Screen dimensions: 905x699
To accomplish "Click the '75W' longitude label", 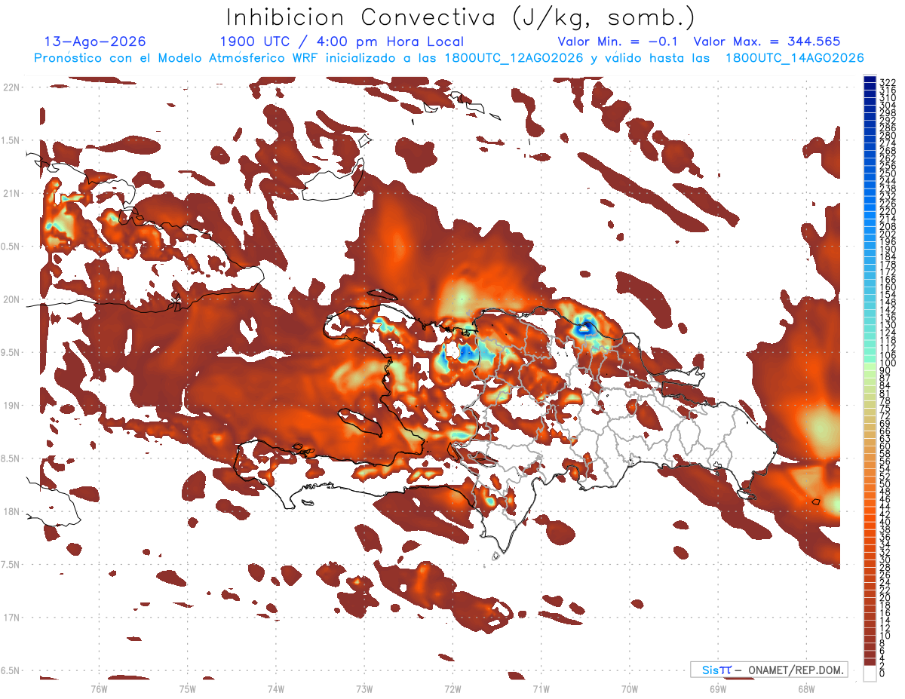I will pyautogui.click(x=187, y=689).
